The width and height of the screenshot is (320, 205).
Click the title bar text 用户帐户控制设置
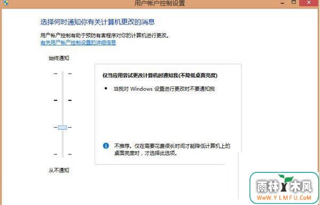coord(160,3)
